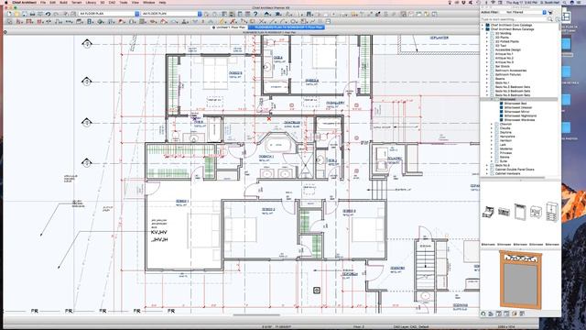Image resolution: width=586 pixels, height=330 pixels.
Task: Open the Tools menu
Action: click(124, 2)
